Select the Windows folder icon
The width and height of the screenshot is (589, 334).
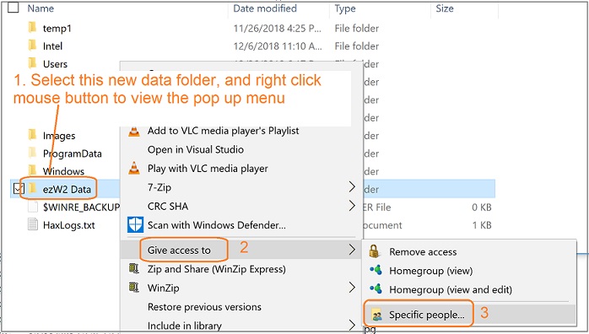pyautogui.click(x=33, y=170)
